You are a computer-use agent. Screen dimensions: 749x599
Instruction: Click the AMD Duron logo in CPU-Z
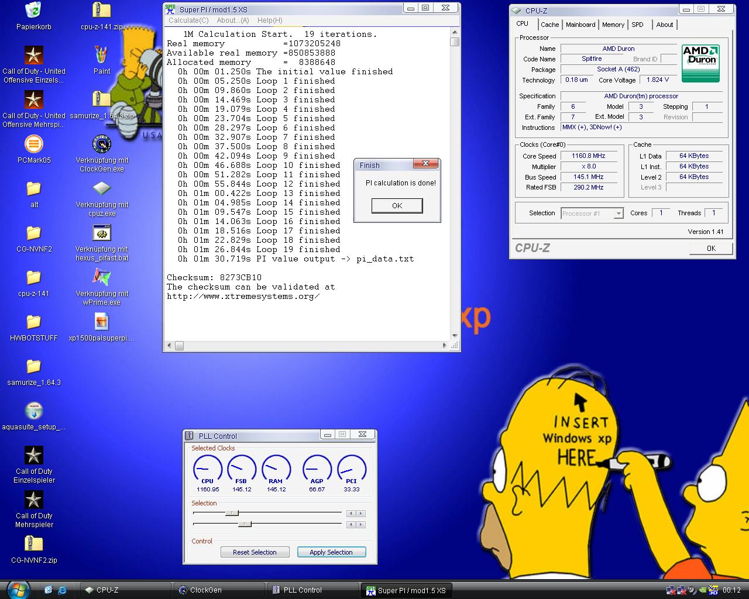[x=700, y=63]
